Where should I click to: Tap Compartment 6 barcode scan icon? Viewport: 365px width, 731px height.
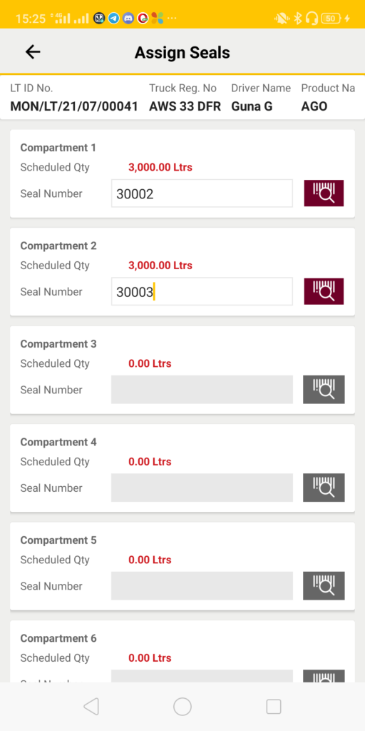pyautogui.click(x=324, y=676)
